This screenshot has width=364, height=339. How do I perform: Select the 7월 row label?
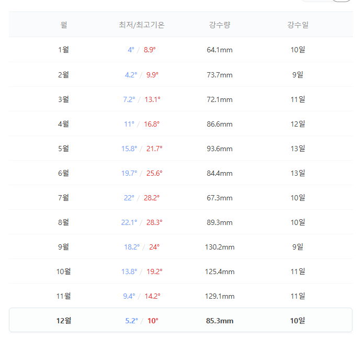pyautogui.click(x=64, y=198)
